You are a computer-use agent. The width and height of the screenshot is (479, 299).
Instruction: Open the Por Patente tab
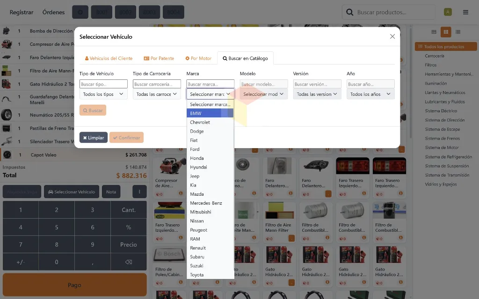tap(159, 58)
